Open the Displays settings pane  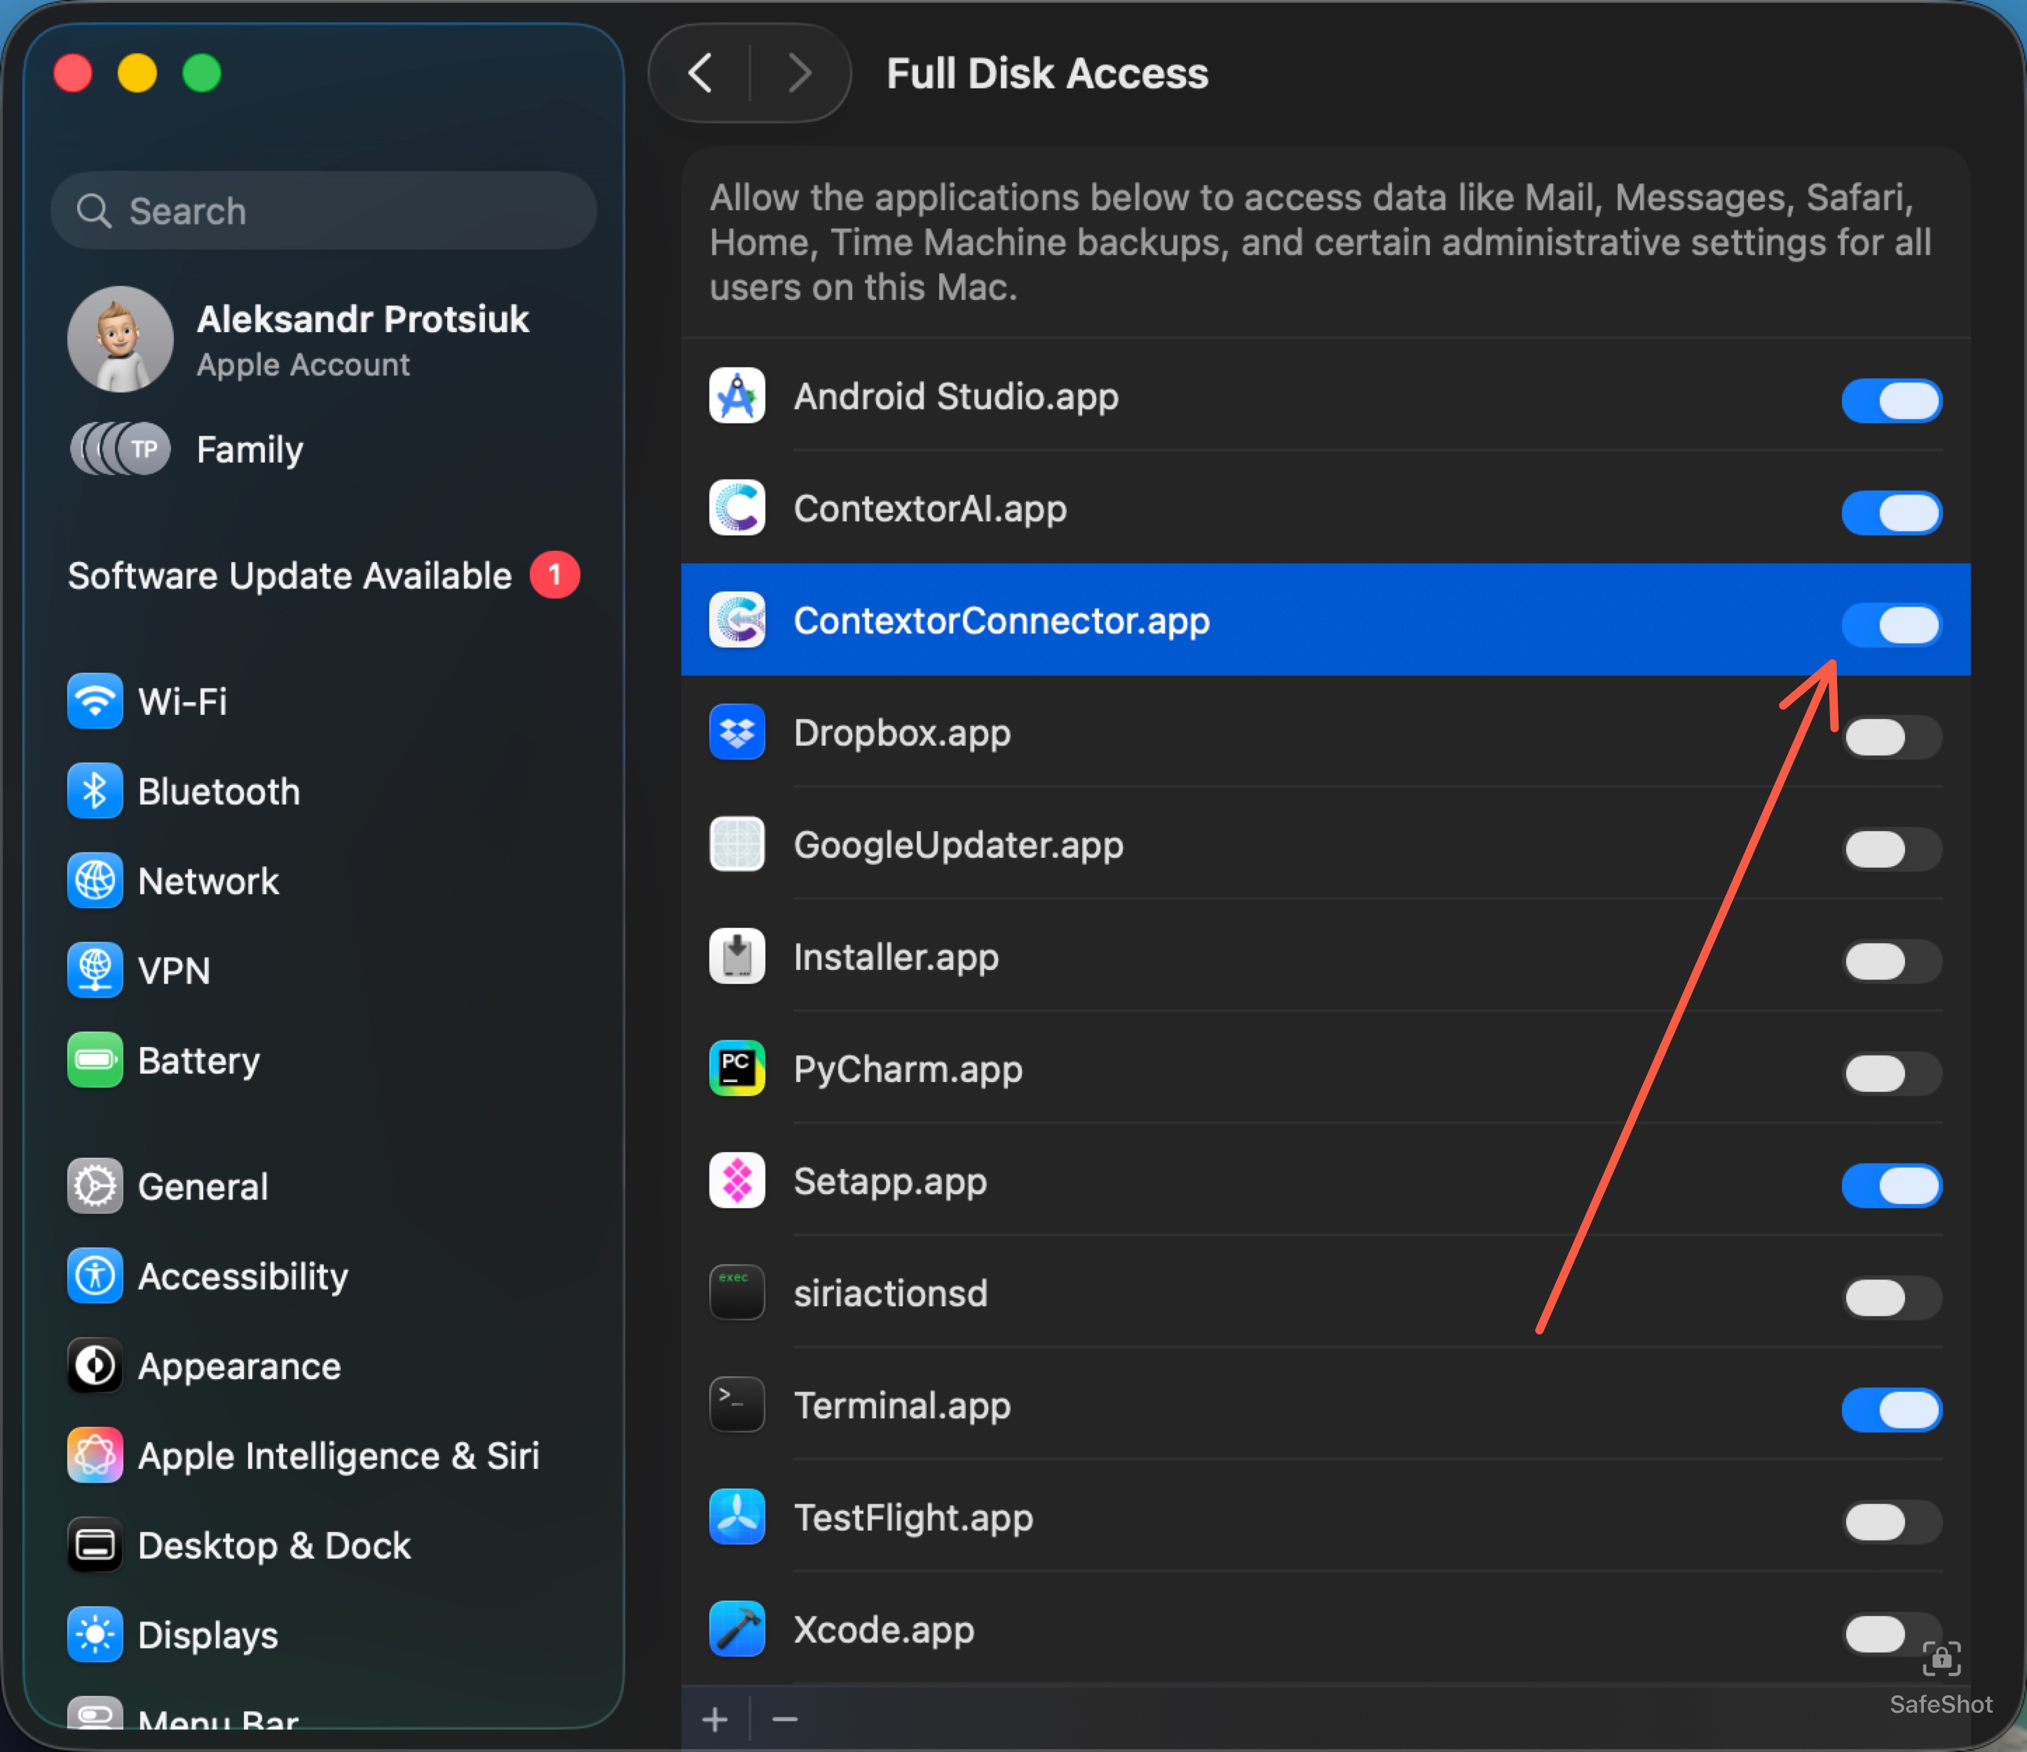323,1634
